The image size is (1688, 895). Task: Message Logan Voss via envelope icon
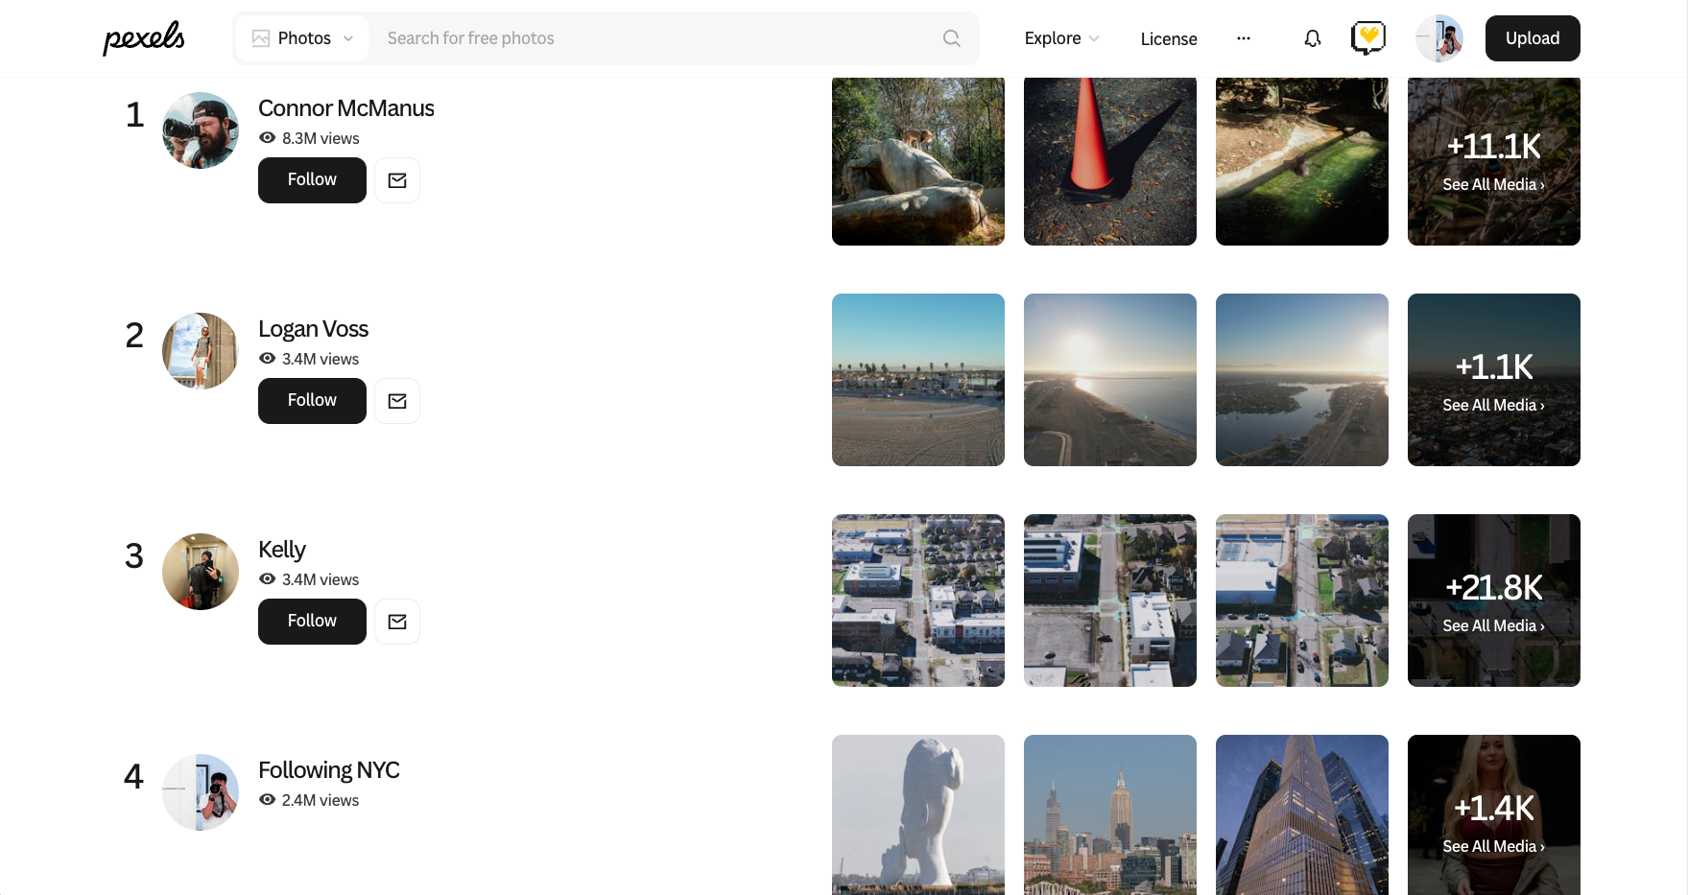tap(397, 401)
